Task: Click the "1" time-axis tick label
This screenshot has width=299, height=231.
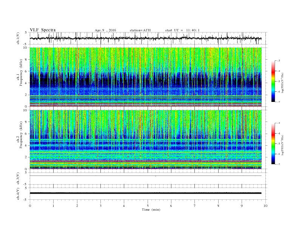Action: [54, 206]
